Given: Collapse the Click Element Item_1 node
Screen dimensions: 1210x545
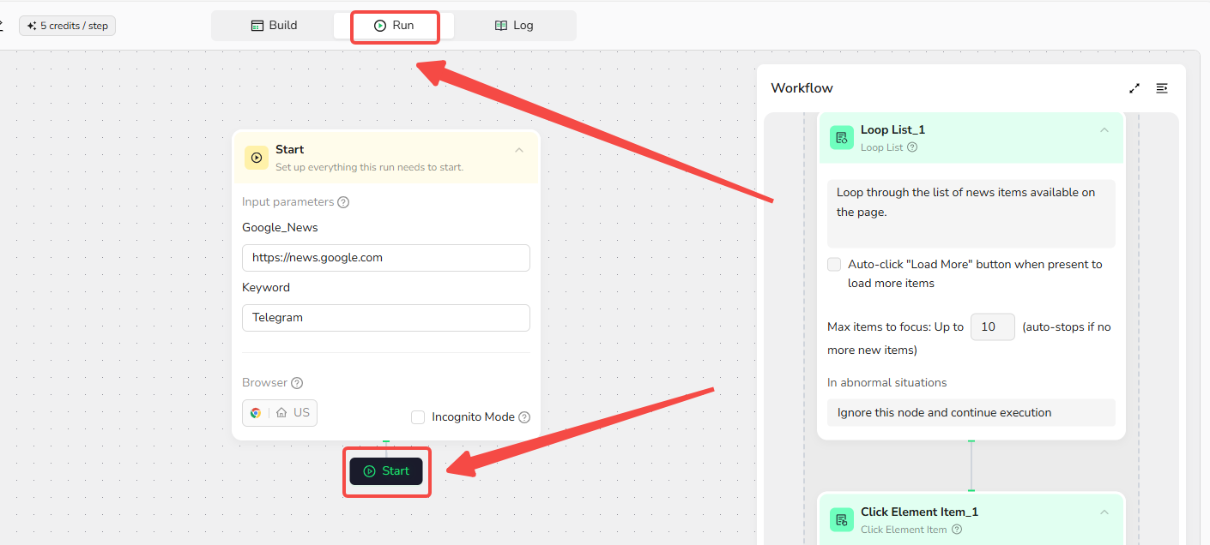Looking at the screenshot, I should coord(1104,512).
